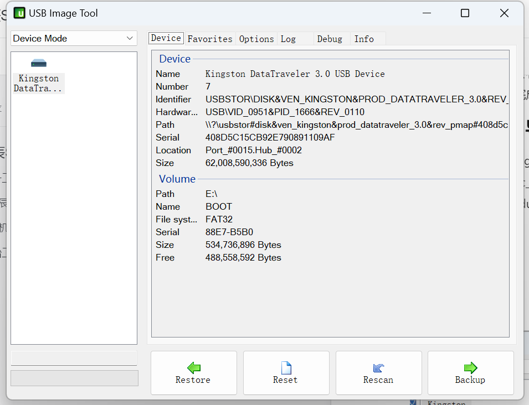Click the Rescan blue arrow icon
Viewport: 529px width, 405px height.
378,367
